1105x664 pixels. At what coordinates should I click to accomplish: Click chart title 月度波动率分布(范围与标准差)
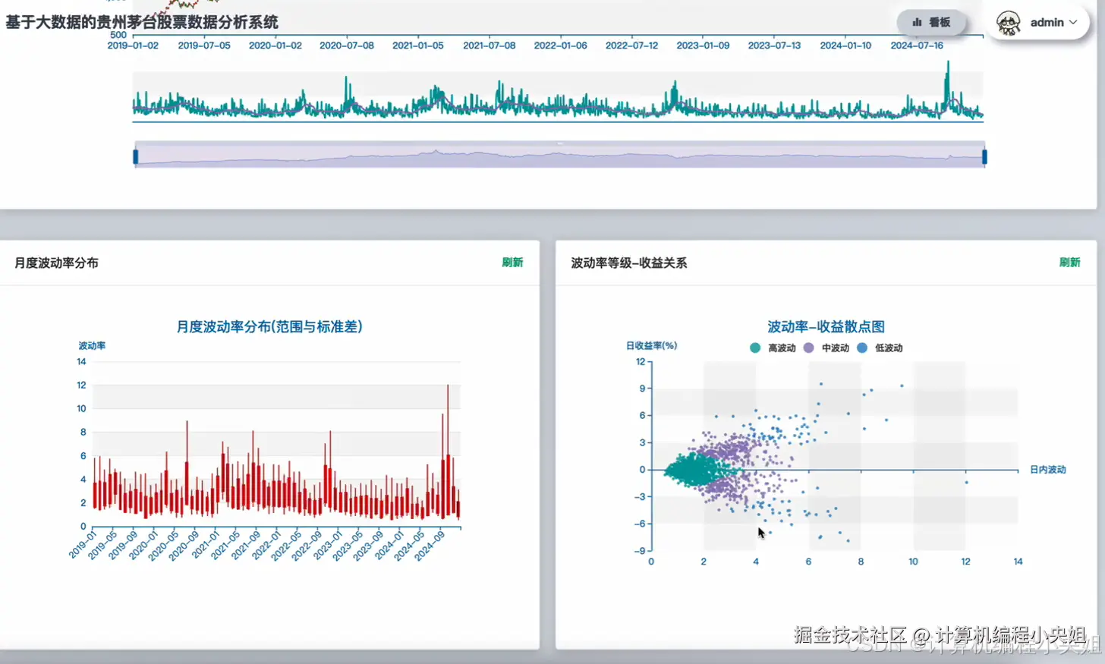point(269,326)
